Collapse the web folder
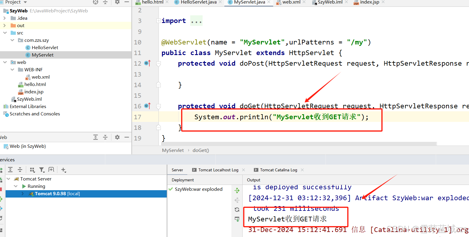 (x=5, y=62)
